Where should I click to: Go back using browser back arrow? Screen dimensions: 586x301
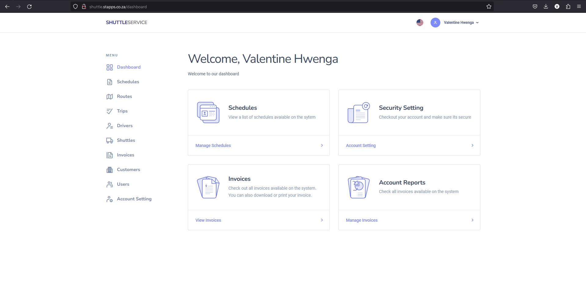point(7,6)
